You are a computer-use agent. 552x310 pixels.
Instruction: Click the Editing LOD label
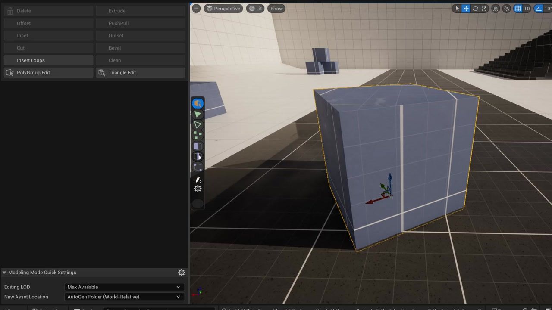17,287
